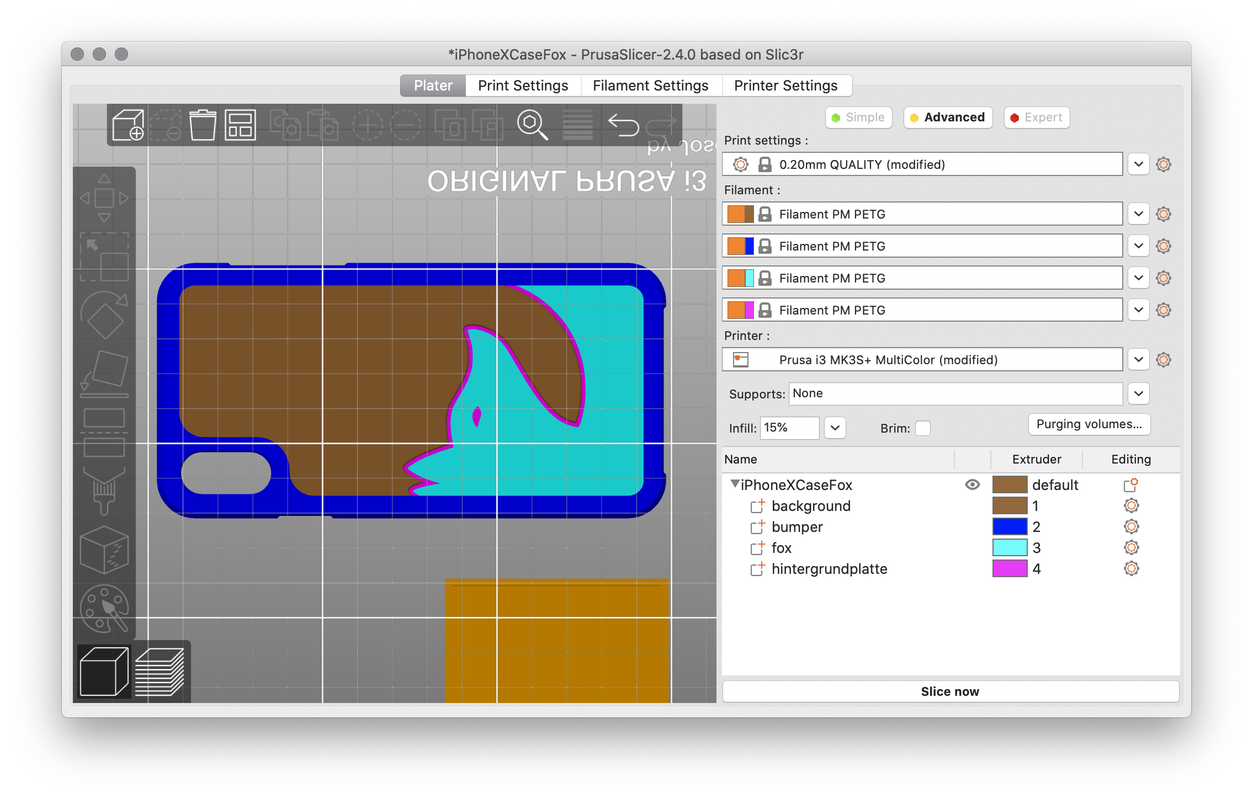Click the Split to parts icon
Image resolution: width=1253 pixels, height=799 pixels.
click(487, 125)
